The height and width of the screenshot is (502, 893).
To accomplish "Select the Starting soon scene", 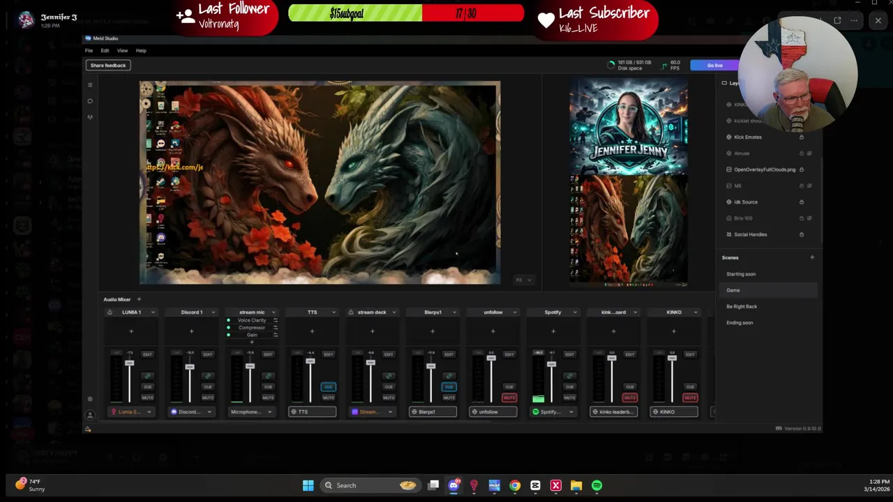I will tap(741, 274).
